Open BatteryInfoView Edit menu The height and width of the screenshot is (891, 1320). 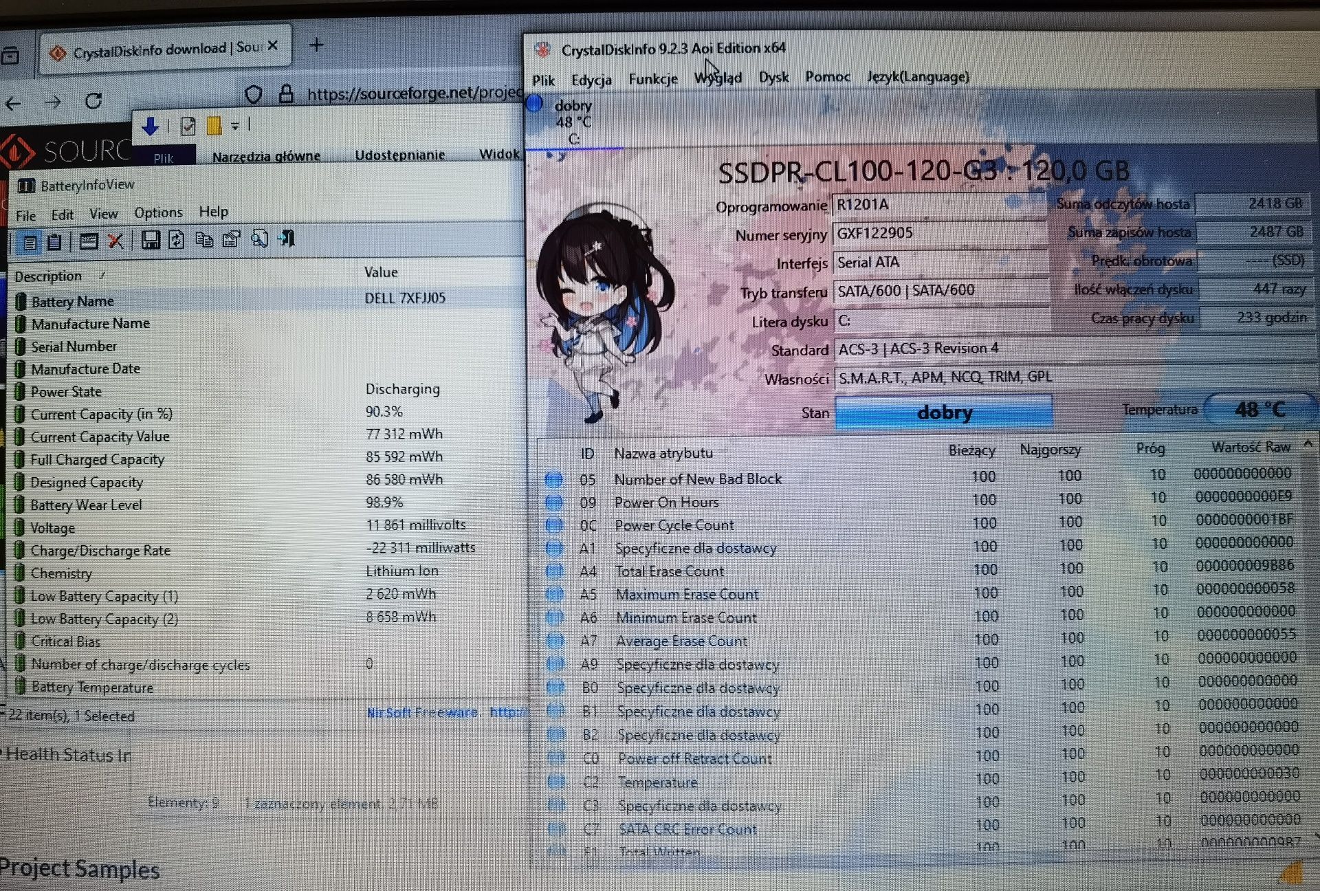[62, 214]
